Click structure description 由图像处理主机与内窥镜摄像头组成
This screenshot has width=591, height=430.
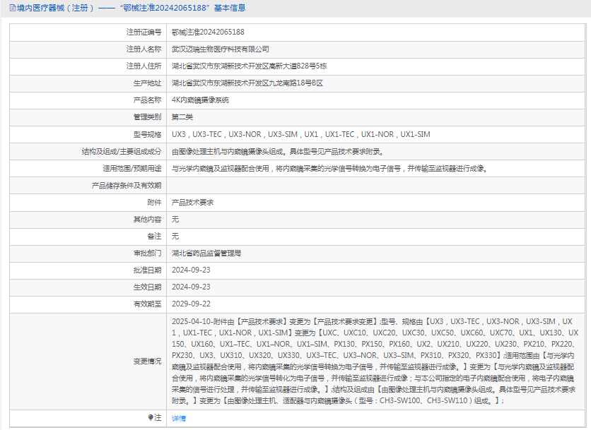pos(278,151)
